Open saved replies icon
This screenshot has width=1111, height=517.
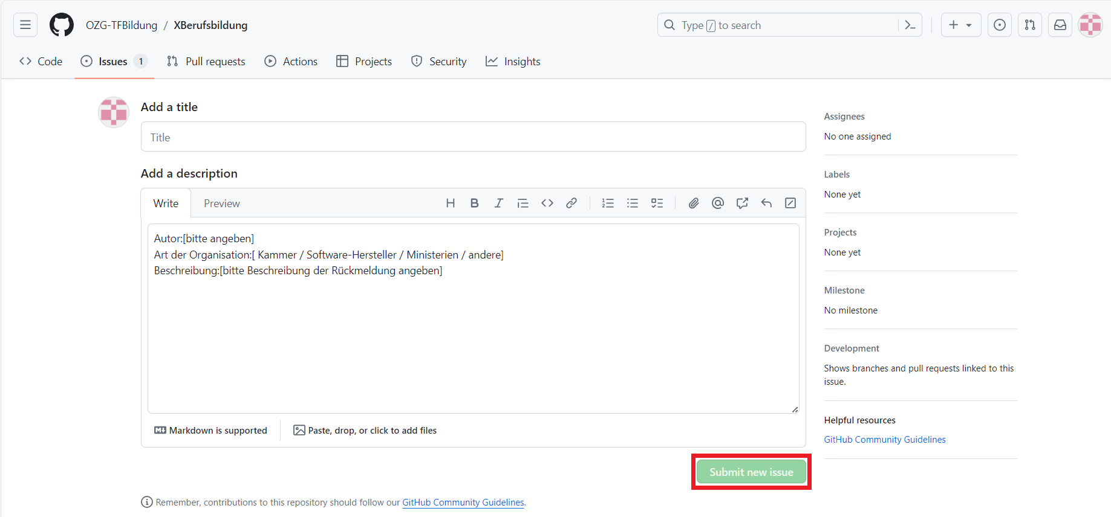point(766,203)
